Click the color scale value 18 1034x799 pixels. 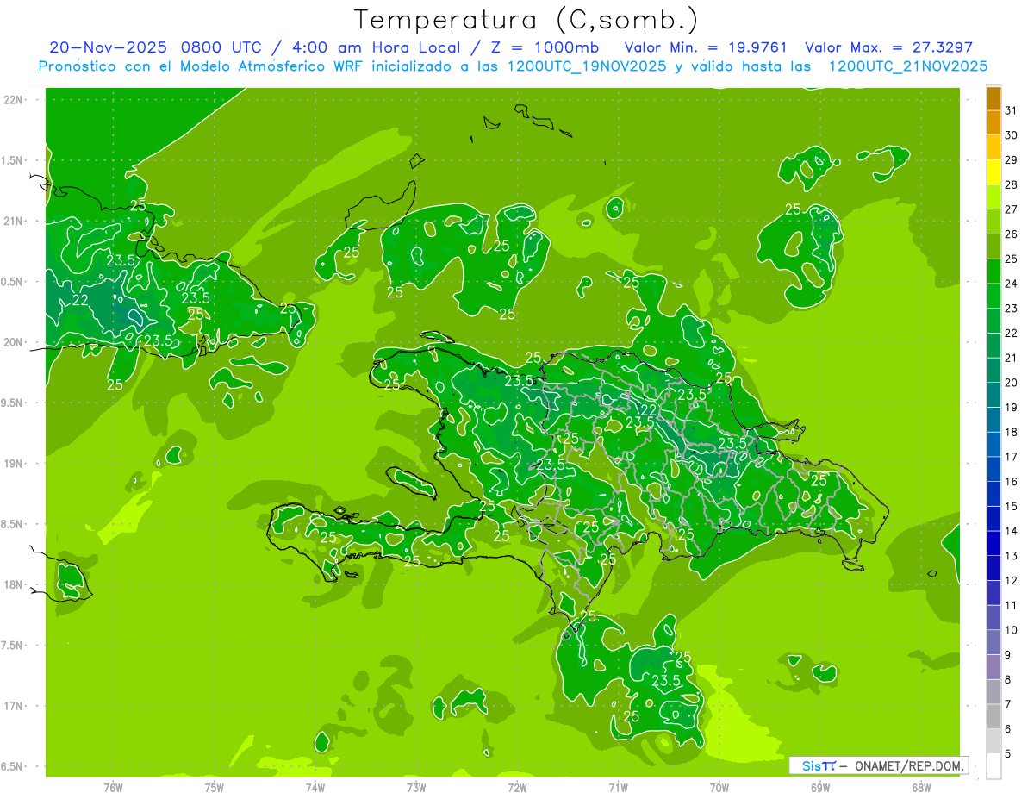click(1012, 432)
